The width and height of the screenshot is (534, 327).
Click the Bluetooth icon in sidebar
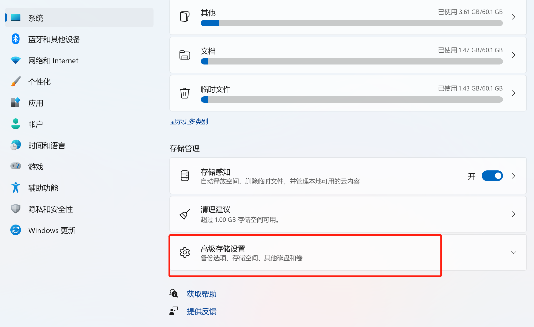click(x=16, y=39)
